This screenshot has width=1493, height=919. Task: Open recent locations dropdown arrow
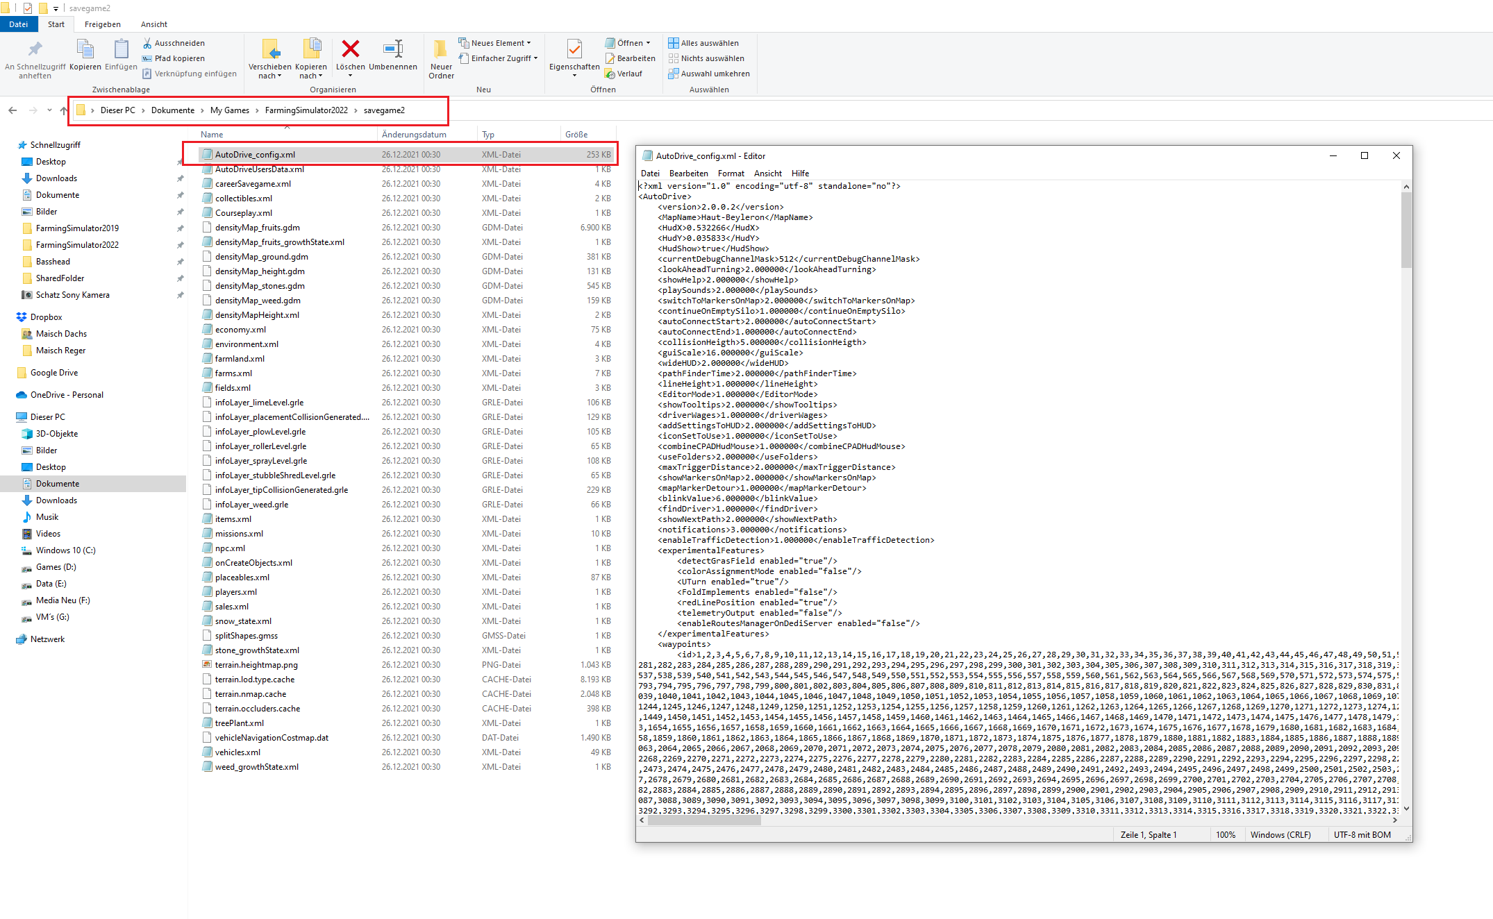[49, 110]
